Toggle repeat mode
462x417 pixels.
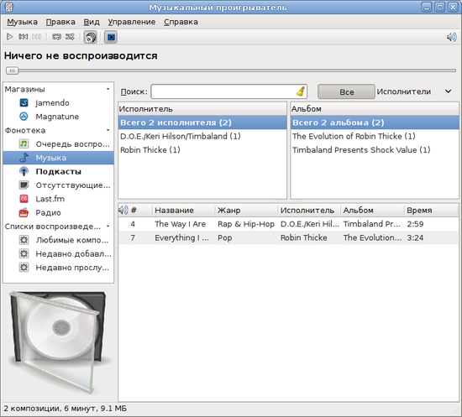point(56,37)
